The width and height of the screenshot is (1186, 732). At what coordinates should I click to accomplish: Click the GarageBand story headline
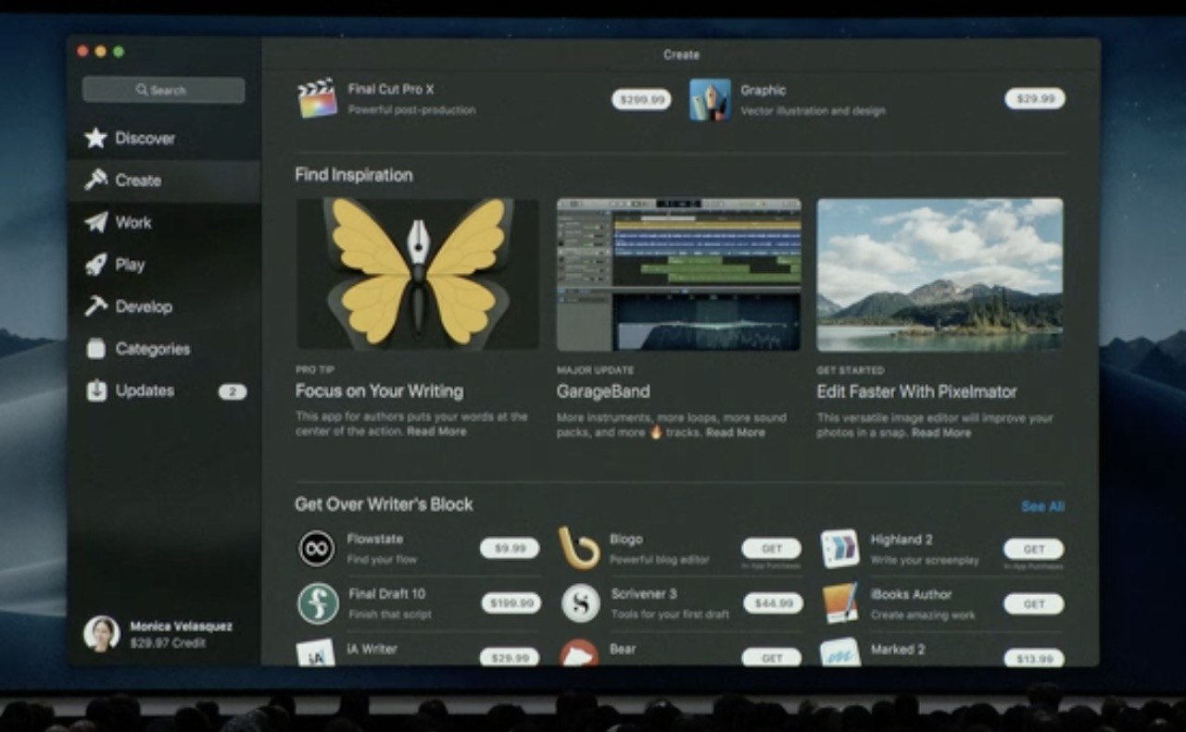(603, 391)
